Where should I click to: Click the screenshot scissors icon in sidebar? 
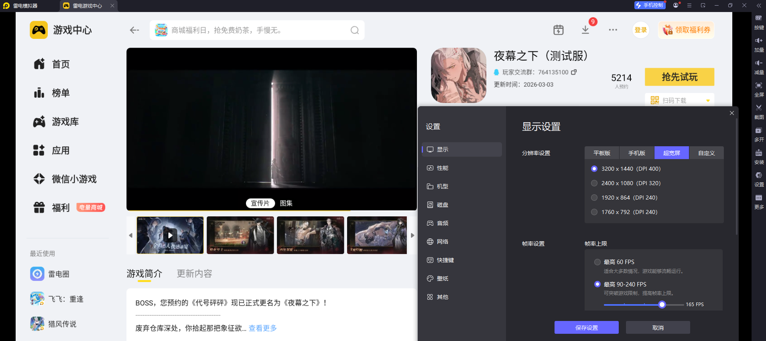pos(758,108)
